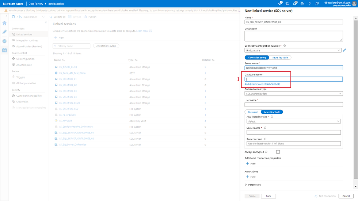358x201 pixels.
Task: Click the Filter by name field
Action: [x=72, y=46]
